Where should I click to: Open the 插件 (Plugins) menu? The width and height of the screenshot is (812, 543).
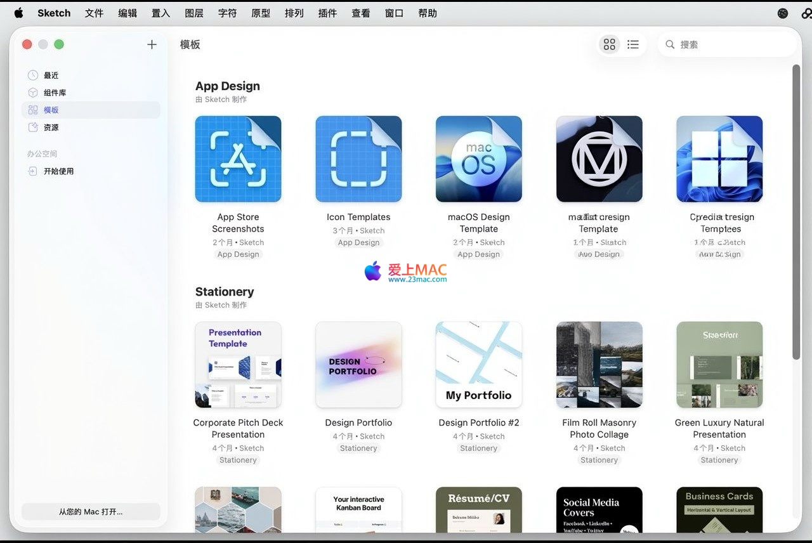327,13
